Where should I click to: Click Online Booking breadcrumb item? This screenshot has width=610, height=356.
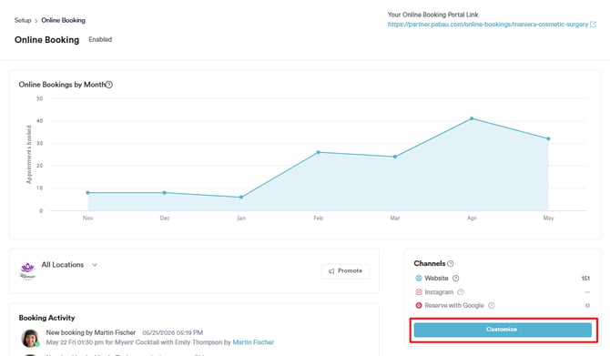64,20
